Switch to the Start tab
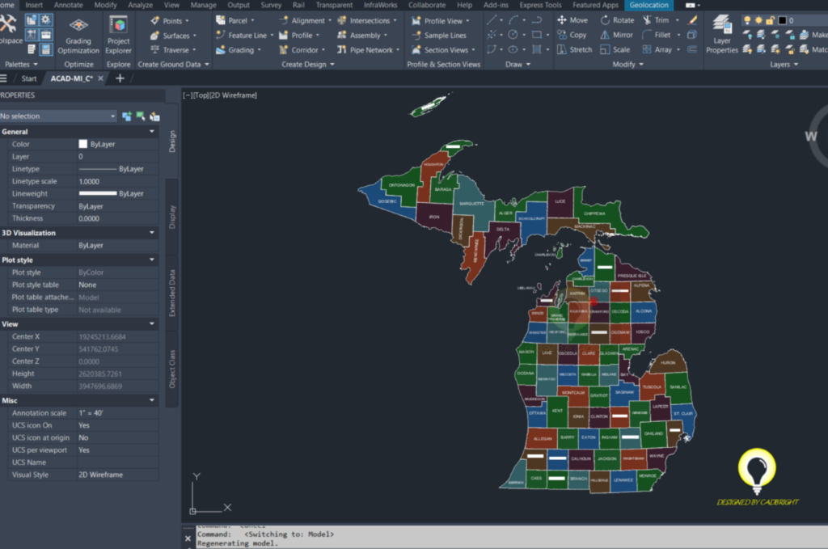828x549 pixels. click(x=30, y=78)
